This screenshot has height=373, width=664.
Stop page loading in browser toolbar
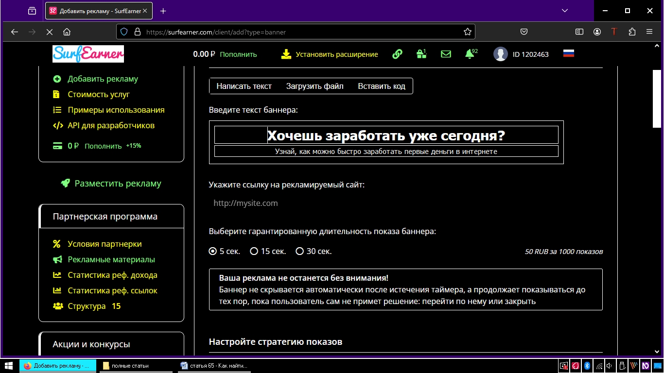click(49, 32)
